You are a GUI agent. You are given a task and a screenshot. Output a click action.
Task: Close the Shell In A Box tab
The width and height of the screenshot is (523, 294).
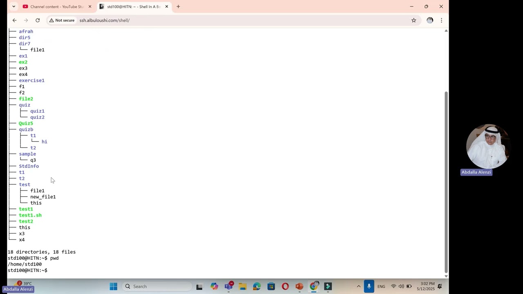pos(166,7)
